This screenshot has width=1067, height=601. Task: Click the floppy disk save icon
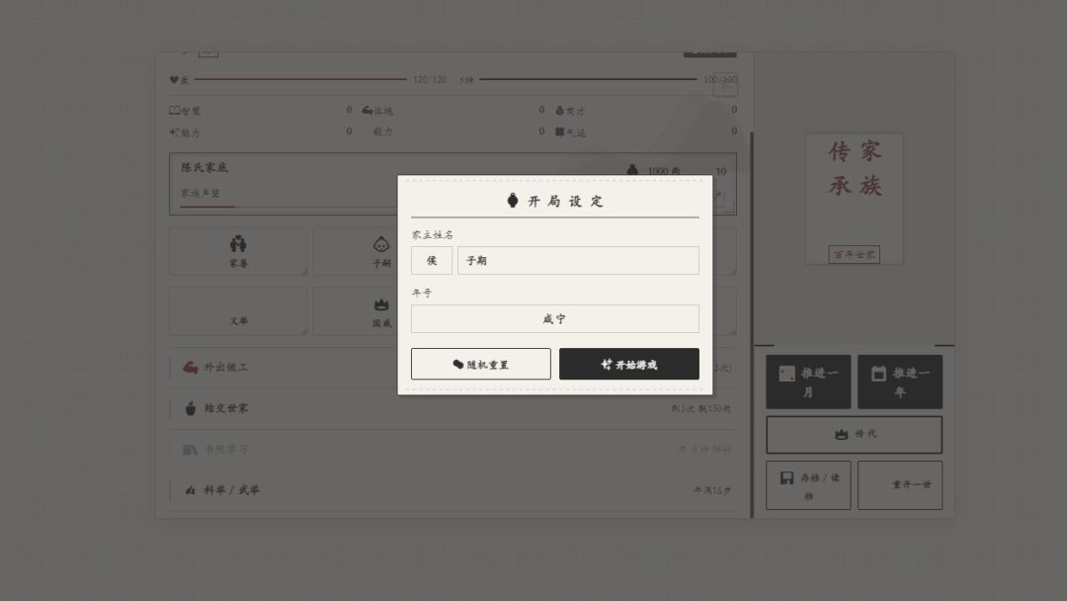tap(787, 477)
